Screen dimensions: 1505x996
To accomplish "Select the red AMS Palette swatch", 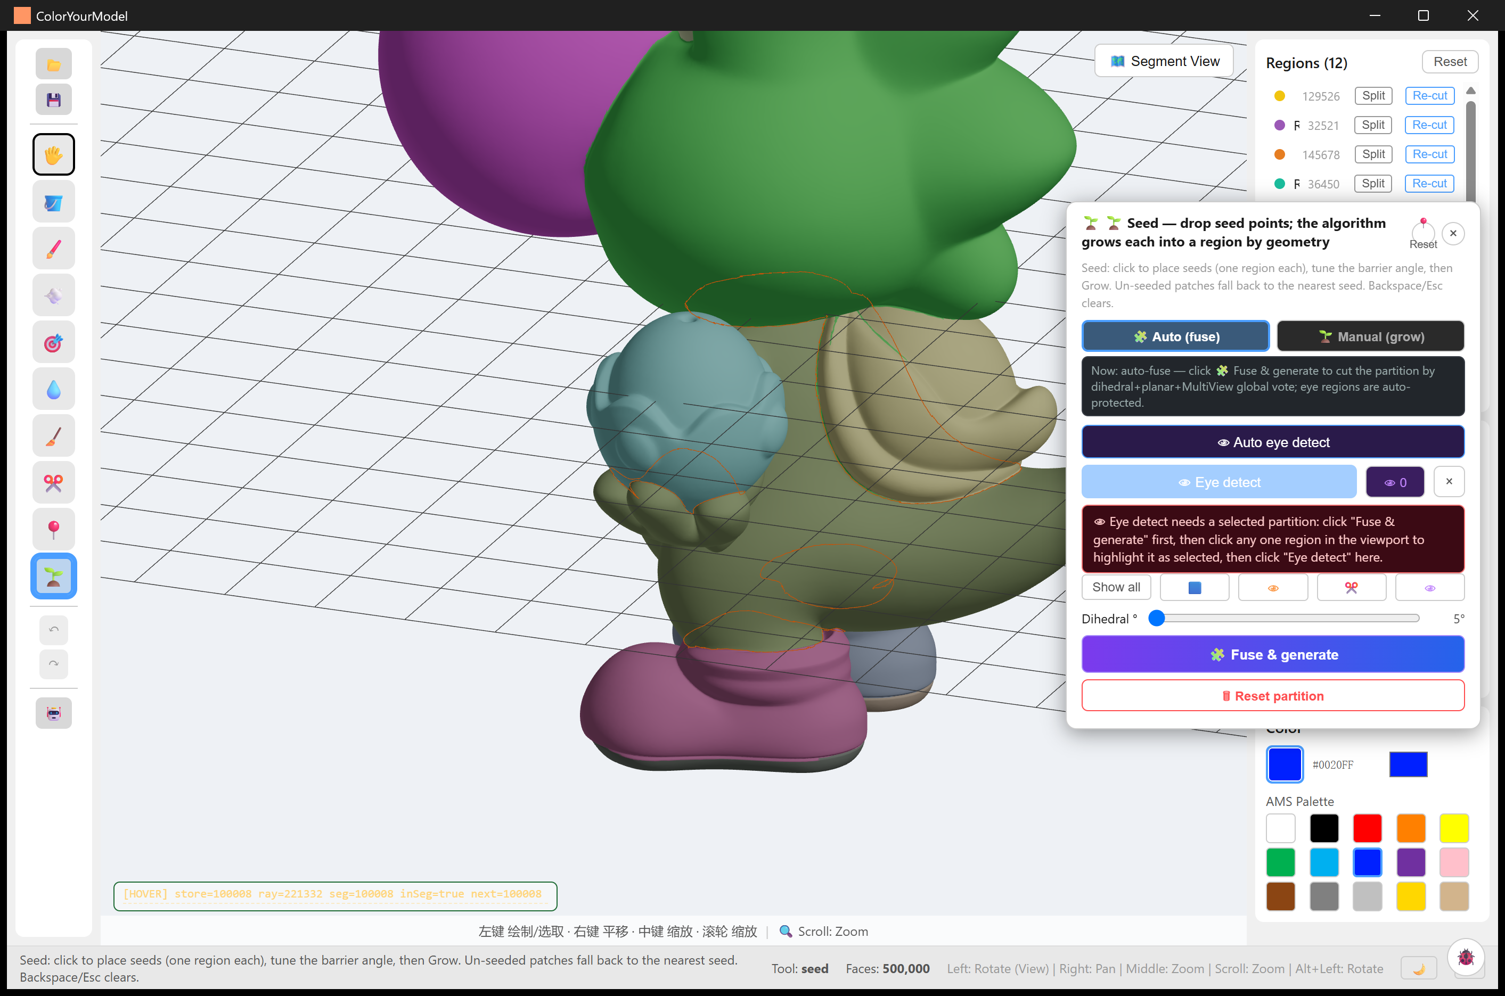I will click(x=1367, y=828).
